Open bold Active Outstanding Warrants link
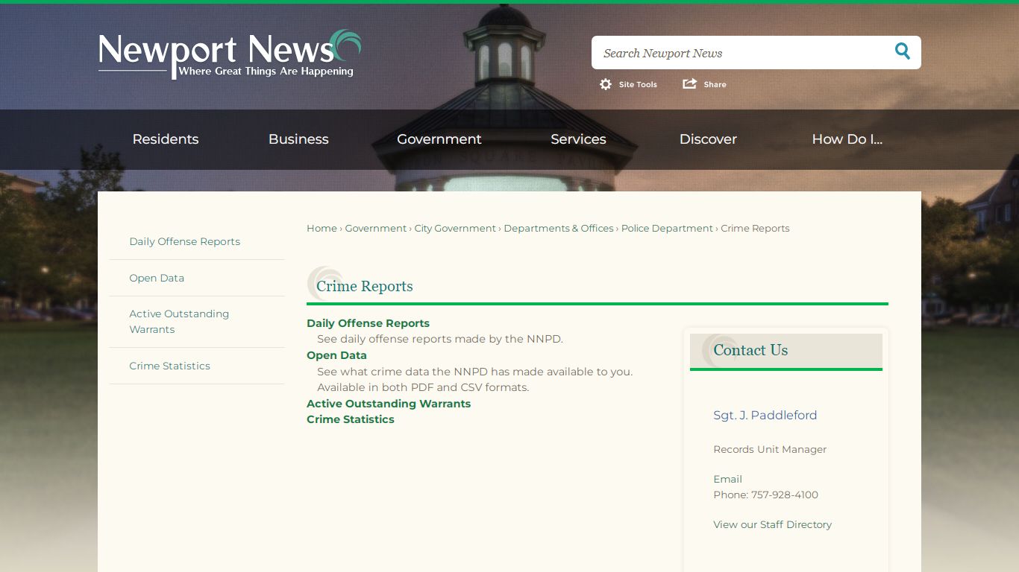This screenshot has height=572, width=1019. point(389,404)
